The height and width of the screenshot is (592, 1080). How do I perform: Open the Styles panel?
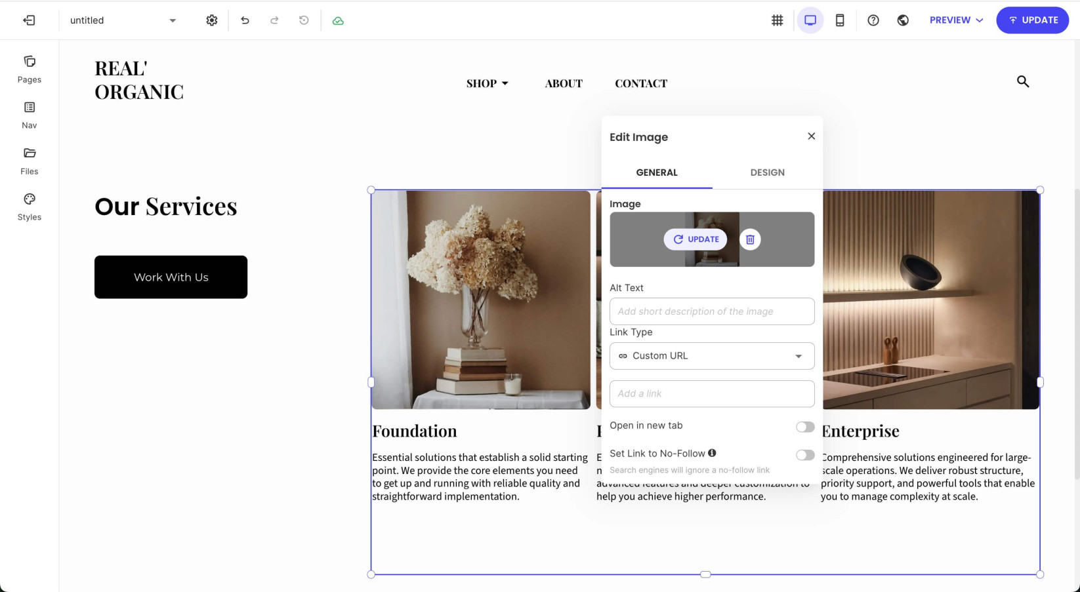click(30, 207)
